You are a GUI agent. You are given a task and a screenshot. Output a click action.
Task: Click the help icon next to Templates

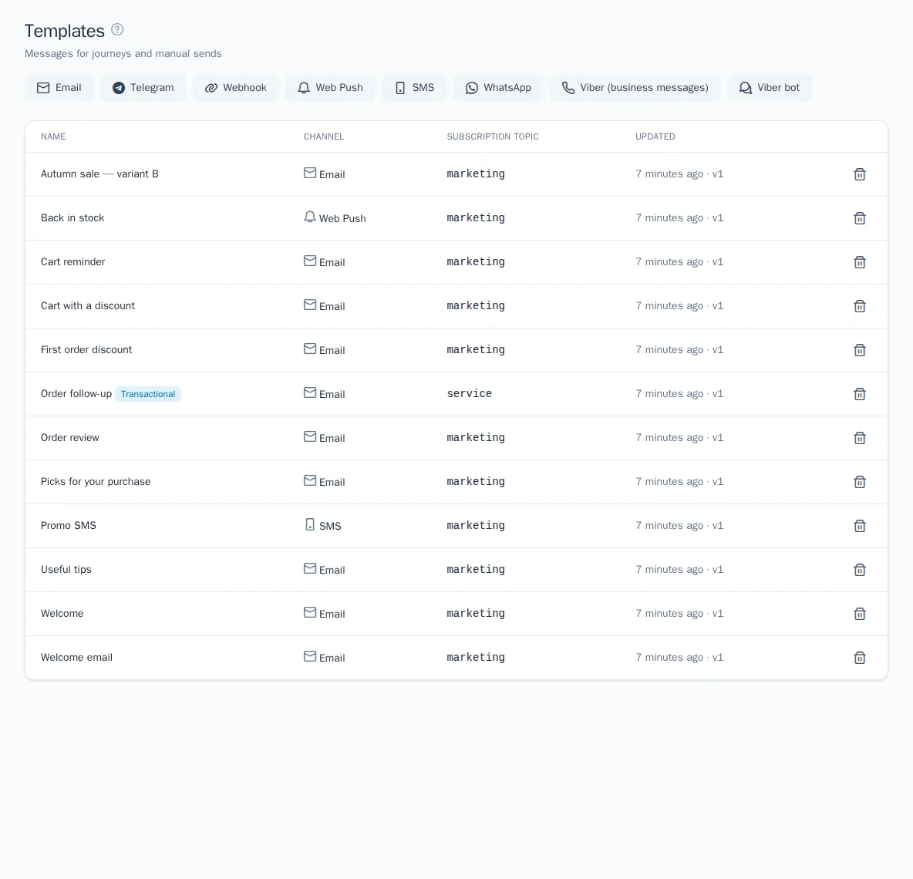pyautogui.click(x=117, y=29)
